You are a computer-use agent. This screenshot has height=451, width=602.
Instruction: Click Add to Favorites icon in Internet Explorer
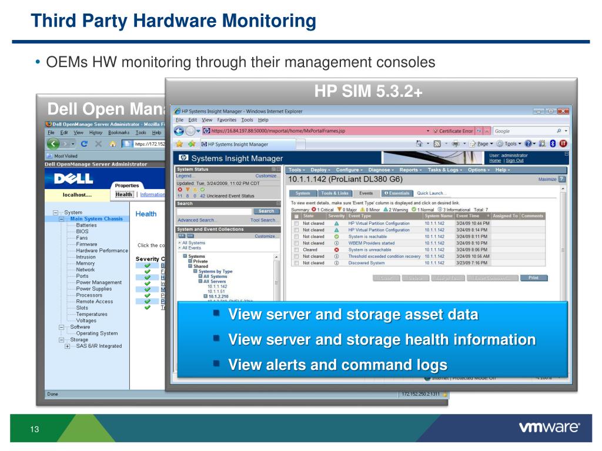pos(192,144)
